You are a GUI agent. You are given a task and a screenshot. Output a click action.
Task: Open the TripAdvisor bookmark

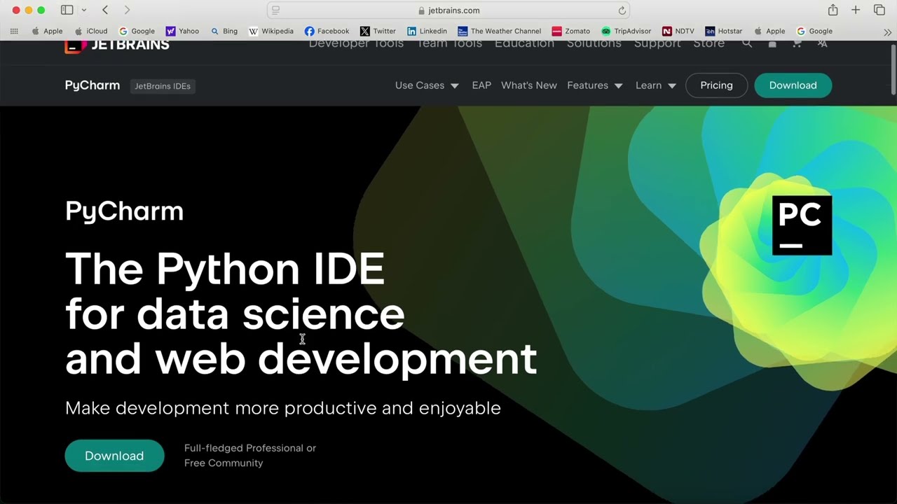point(626,31)
